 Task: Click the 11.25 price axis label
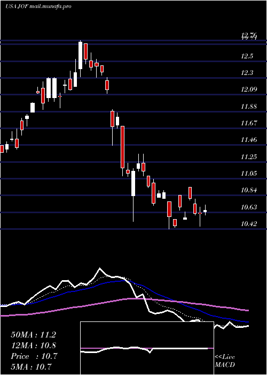pyautogui.click(x=249, y=157)
